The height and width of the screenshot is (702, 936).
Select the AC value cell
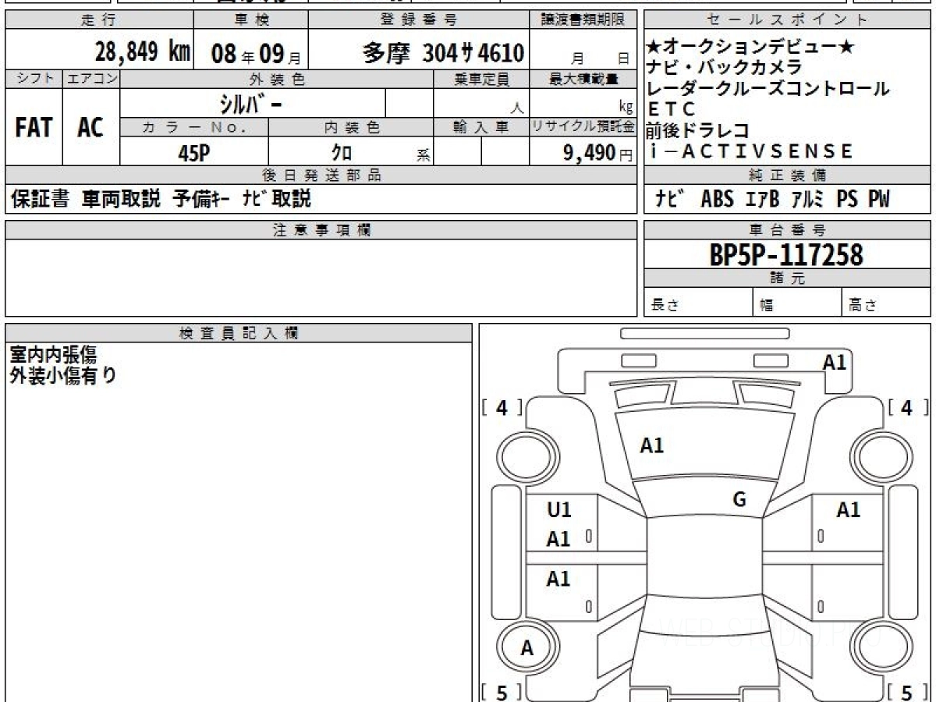[91, 127]
